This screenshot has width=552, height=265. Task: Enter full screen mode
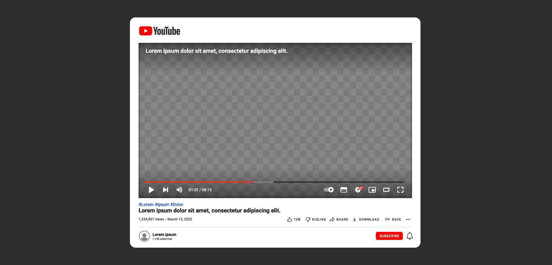pyautogui.click(x=400, y=190)
